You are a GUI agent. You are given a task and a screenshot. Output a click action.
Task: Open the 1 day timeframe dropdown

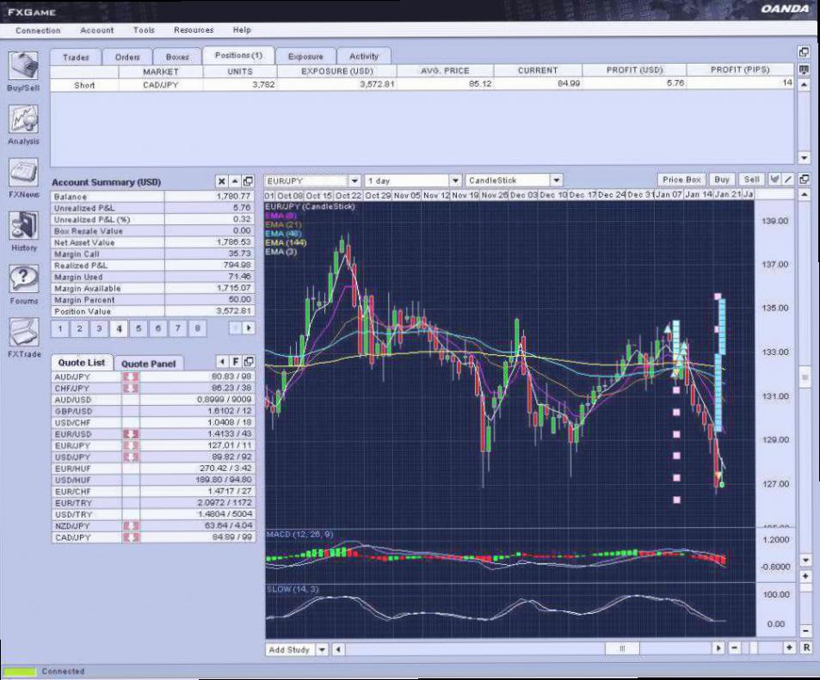(x=455, y=181)
